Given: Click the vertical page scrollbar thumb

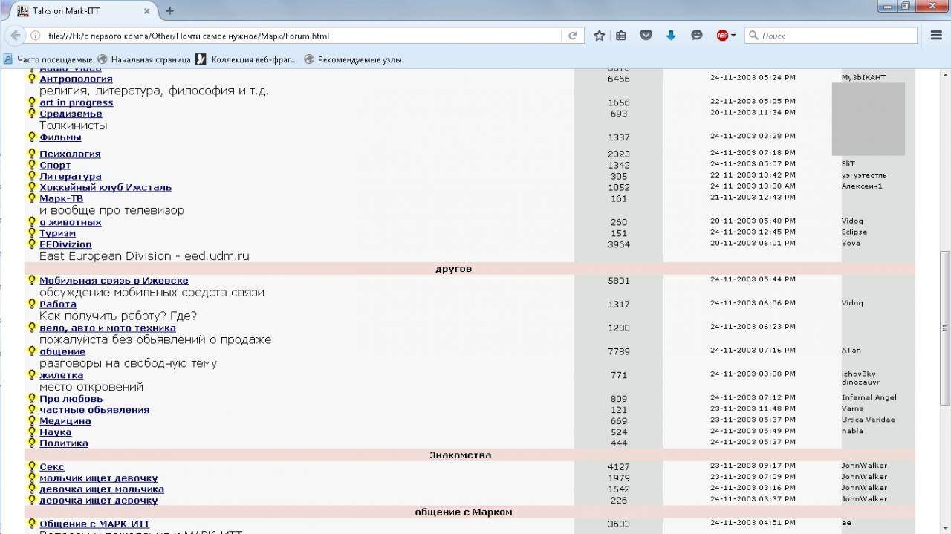Looking at the screenshot, I should click(944, 327).
